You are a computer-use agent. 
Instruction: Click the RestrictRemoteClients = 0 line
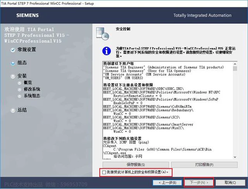tap(138, 96)
